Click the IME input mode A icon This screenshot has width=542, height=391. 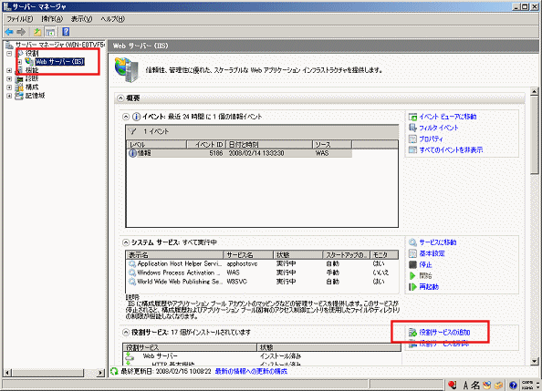[x=465, y=385]
